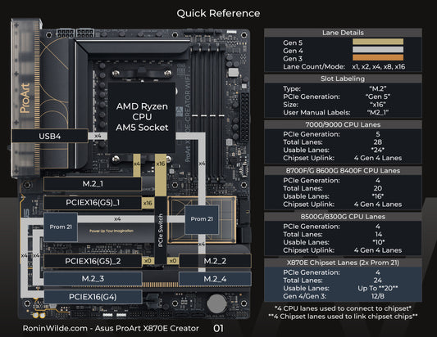Click the round CMOS battery on the board

point(216,303)
